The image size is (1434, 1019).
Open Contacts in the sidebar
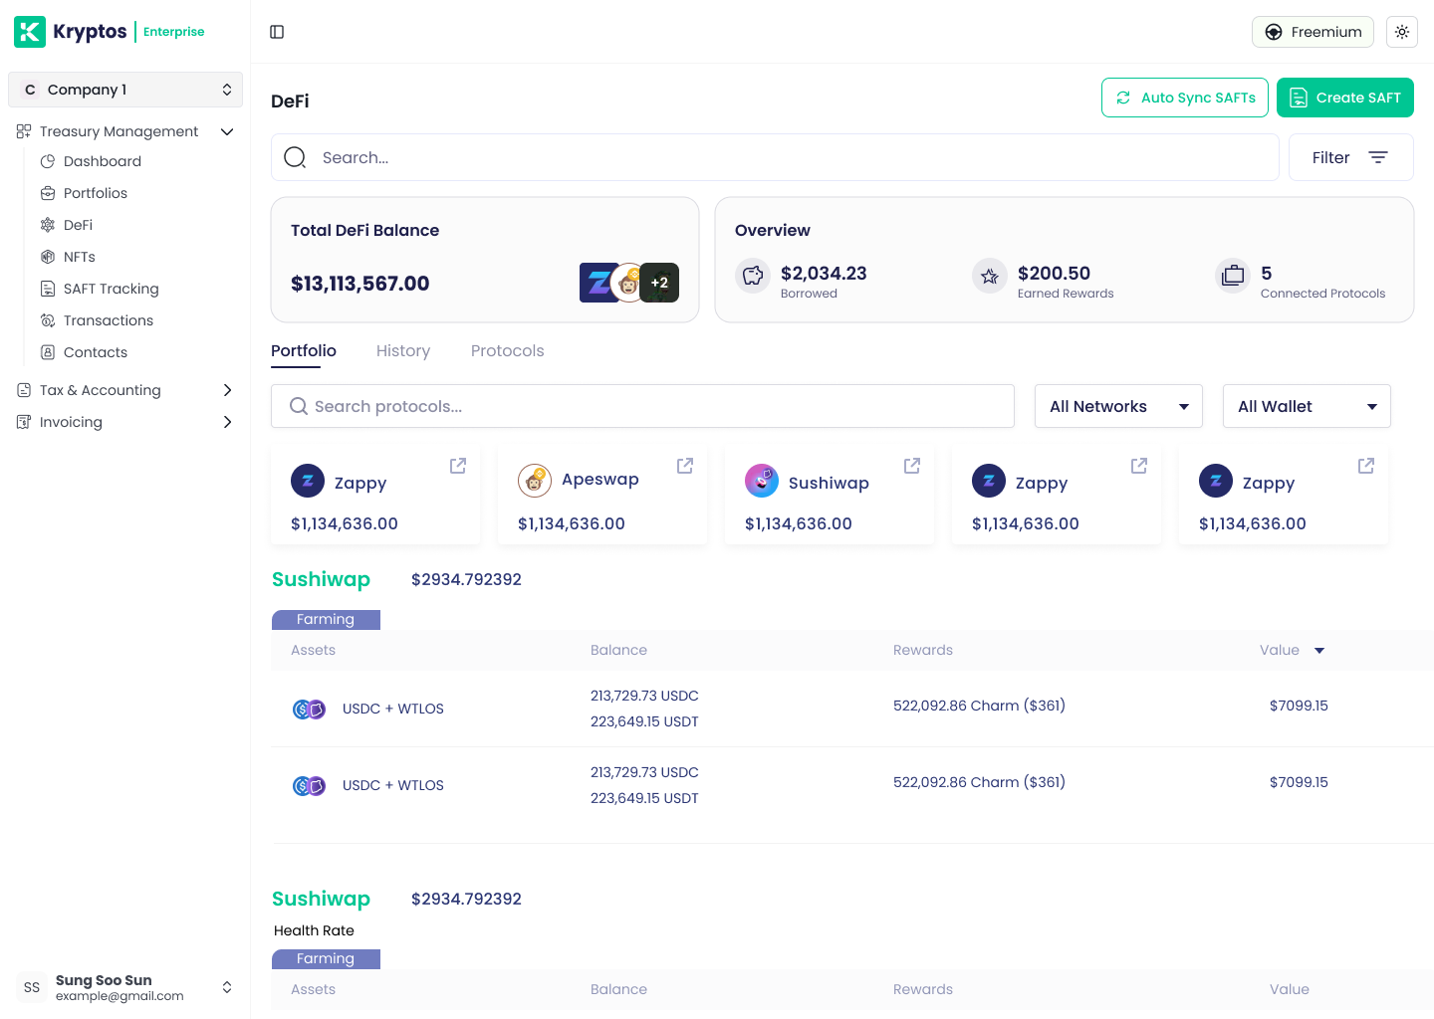(x=96, y=352)
